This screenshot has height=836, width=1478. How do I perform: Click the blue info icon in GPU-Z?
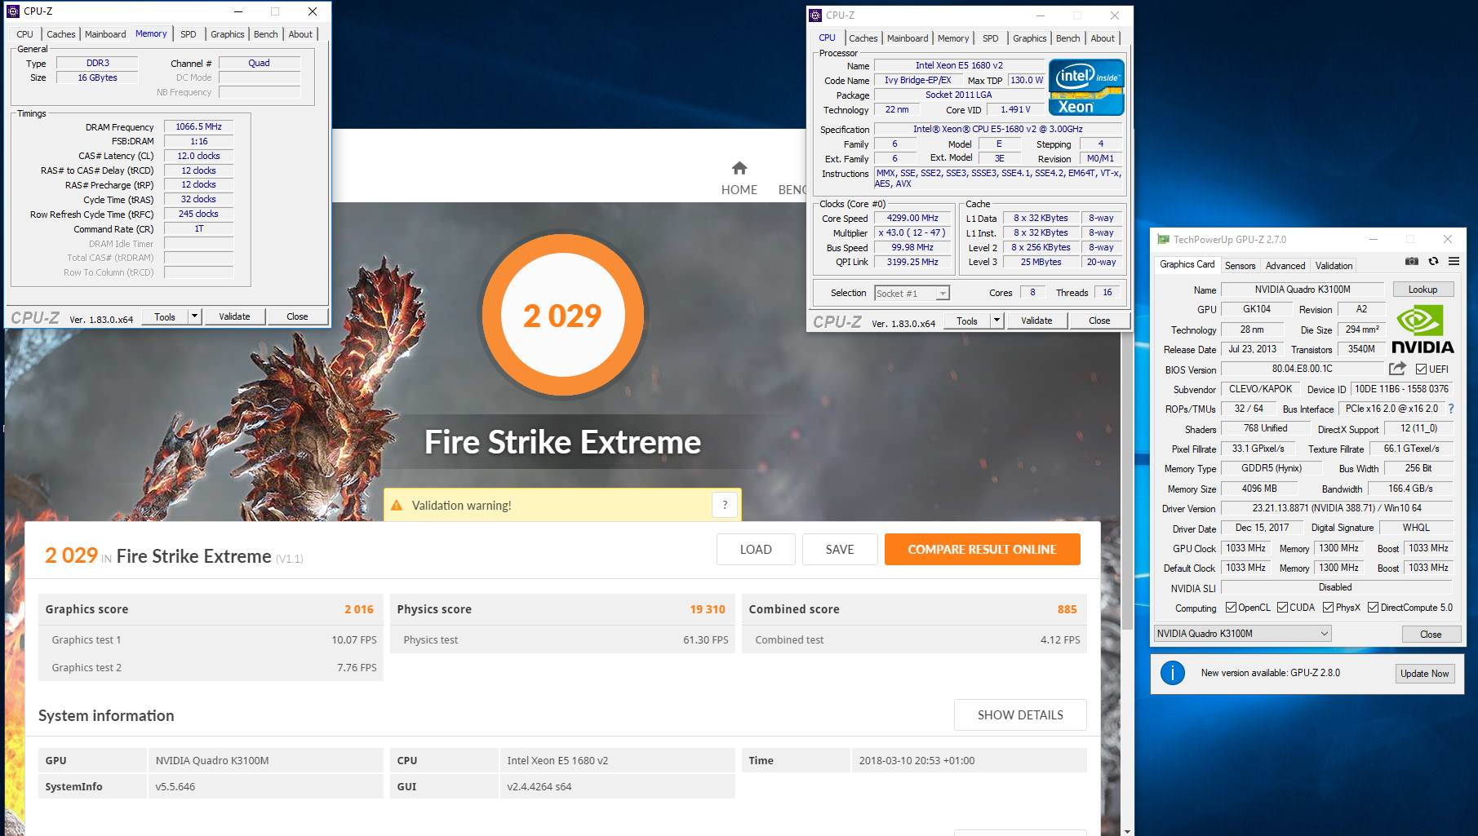[x=1173, y=673]
